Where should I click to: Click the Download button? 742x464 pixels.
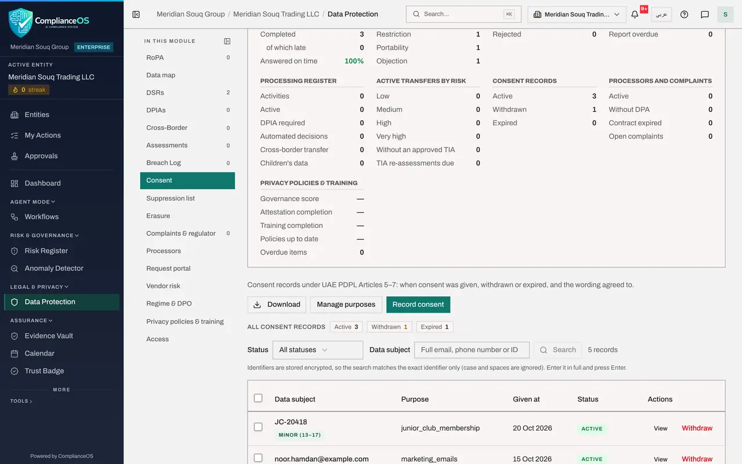coord(277,304)
